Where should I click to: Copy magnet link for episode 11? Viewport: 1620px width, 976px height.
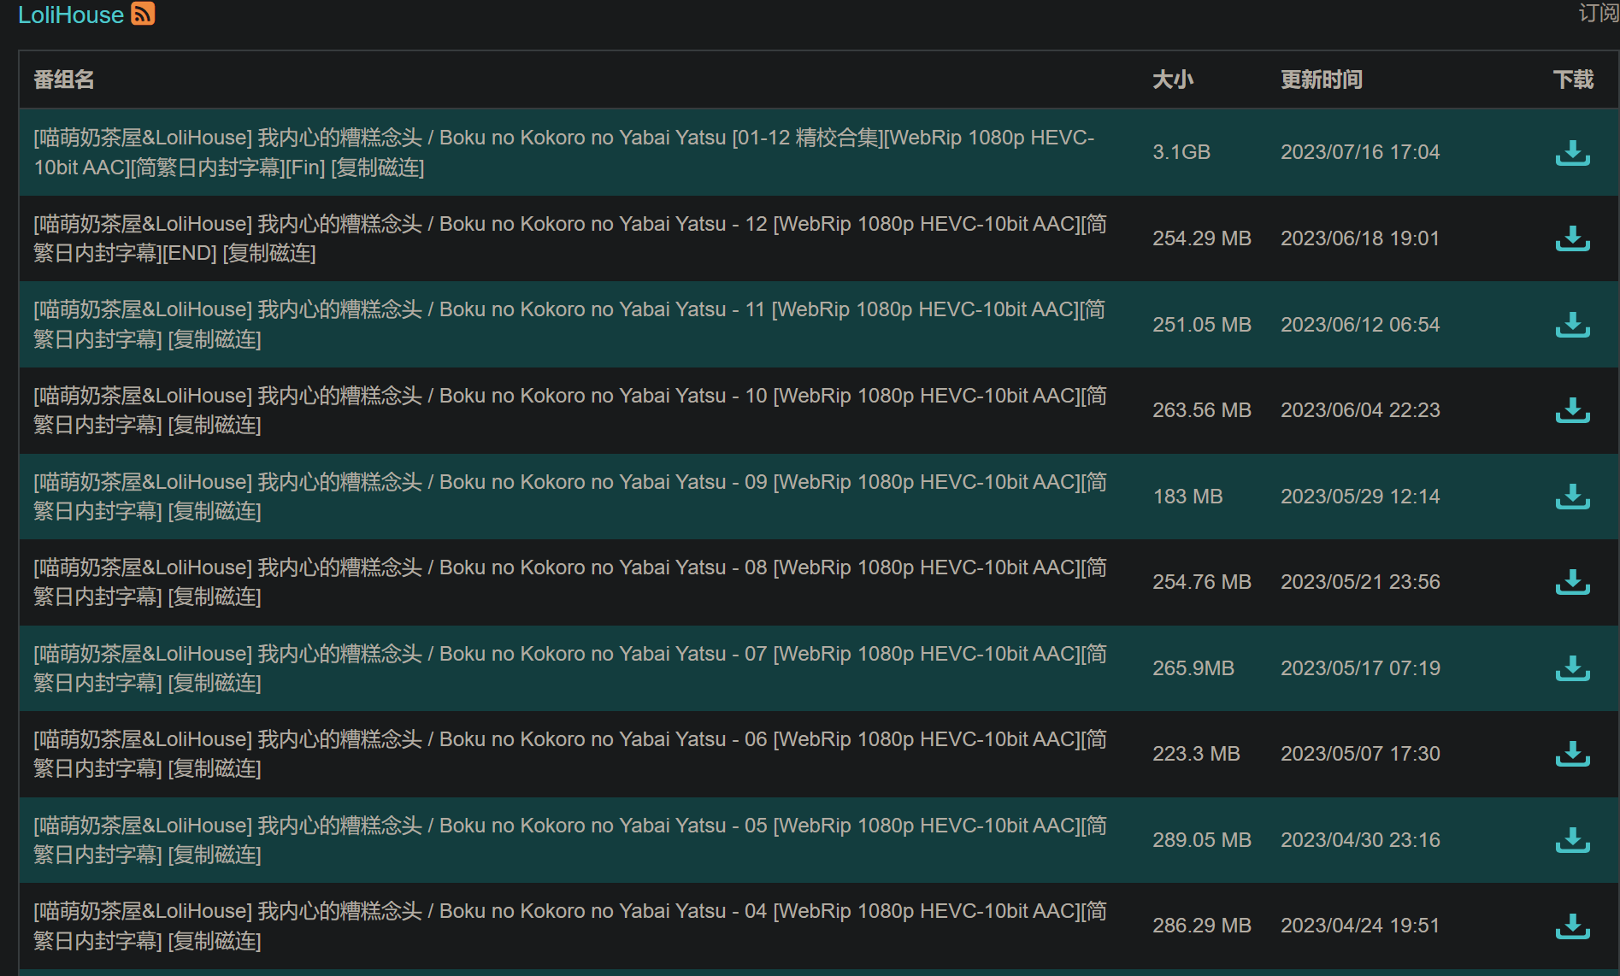[215, 339]
